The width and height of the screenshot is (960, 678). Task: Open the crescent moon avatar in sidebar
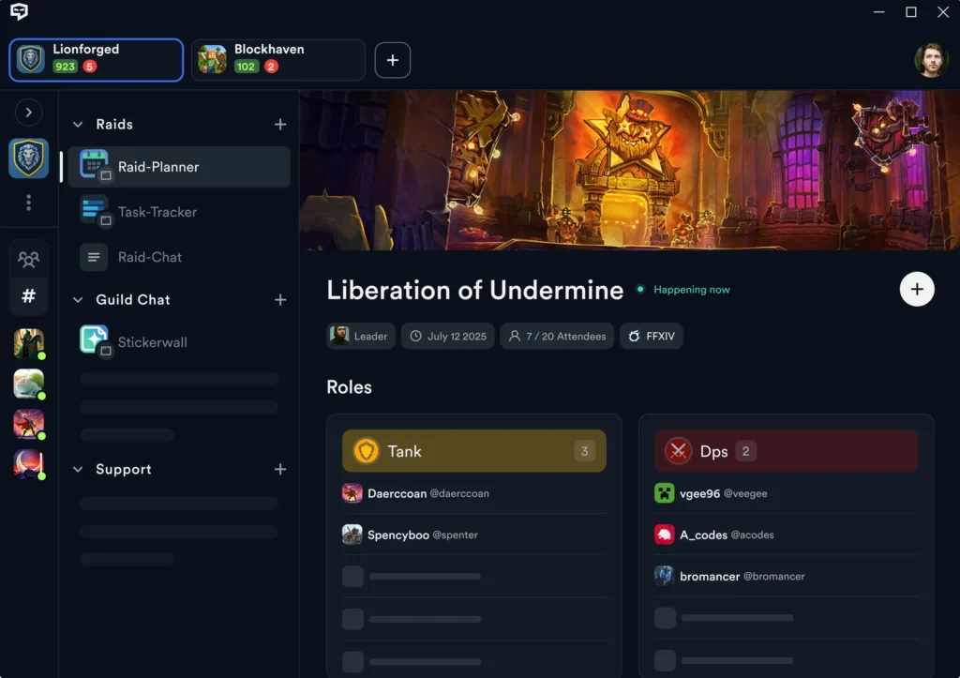click(29, 464)
